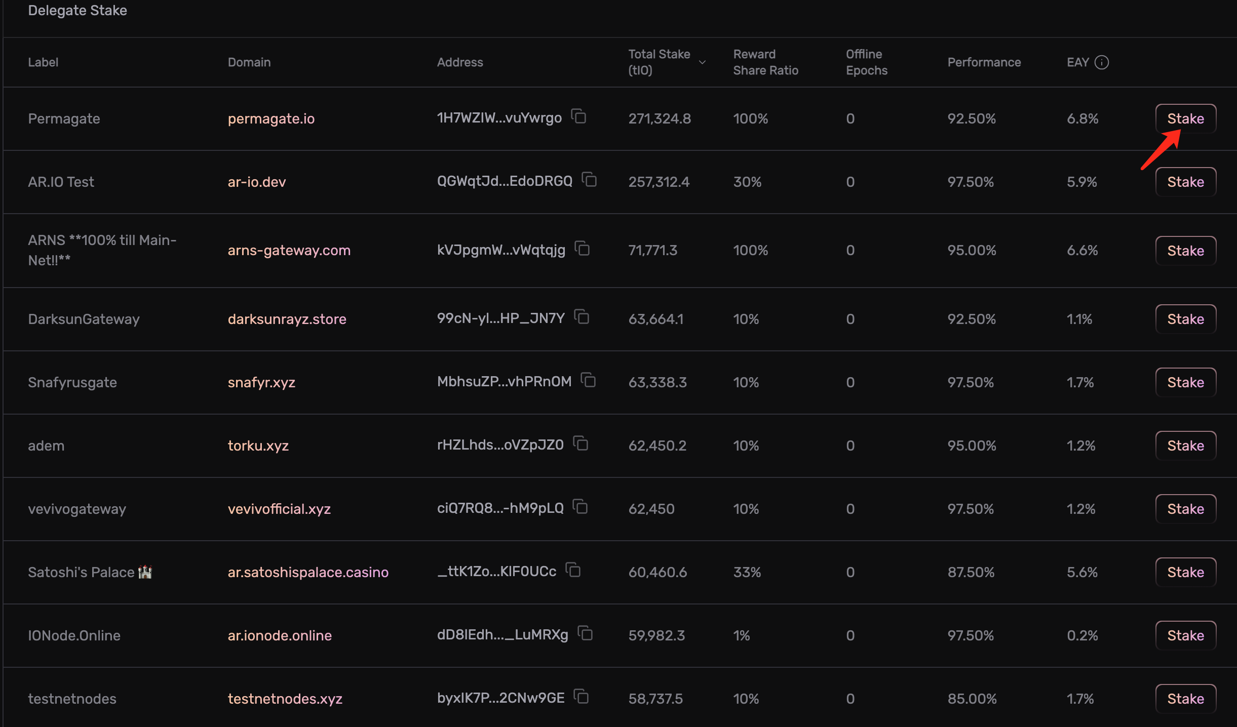Click the 33% reward share ratio value

[x=747, y=572]
